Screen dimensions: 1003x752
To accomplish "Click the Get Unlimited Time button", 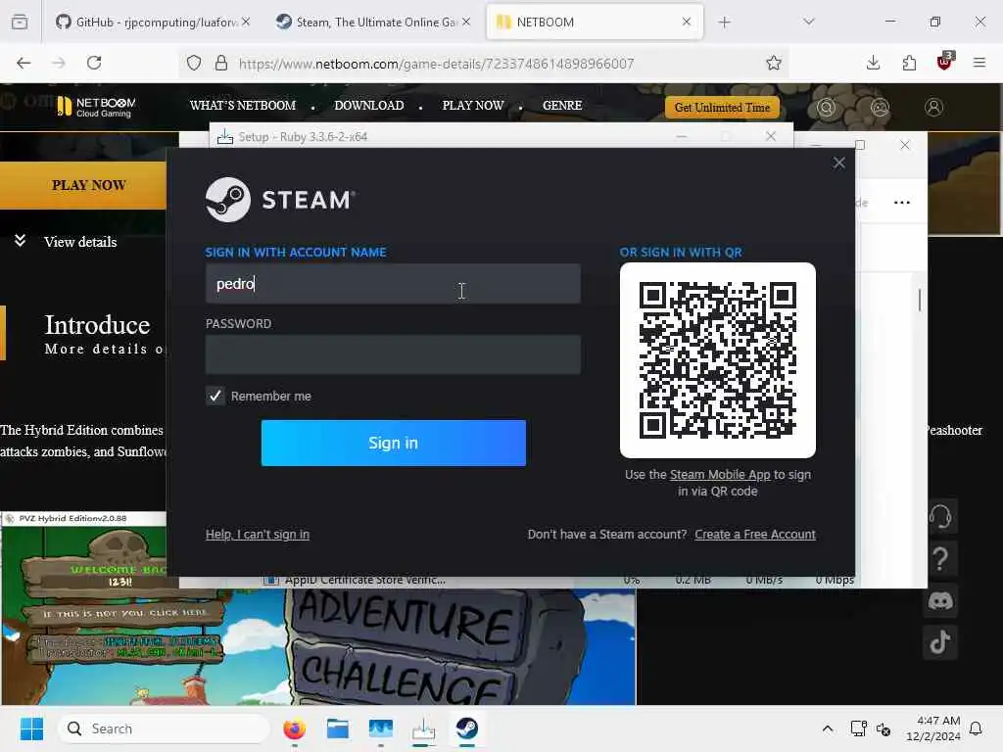I will click(x=722, y=108).
